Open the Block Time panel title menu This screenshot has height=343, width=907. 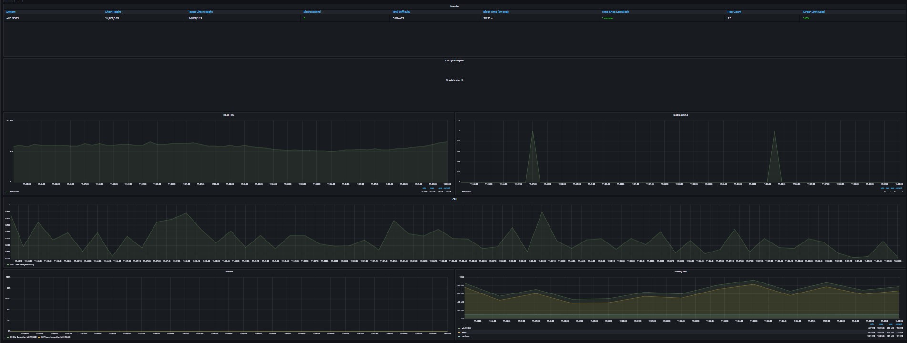pyautogui.click(x=229, y=115)
